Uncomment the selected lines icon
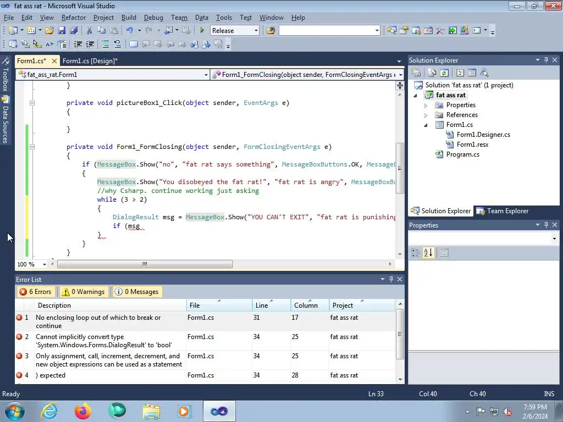563x422 pixels. [118, 44]
